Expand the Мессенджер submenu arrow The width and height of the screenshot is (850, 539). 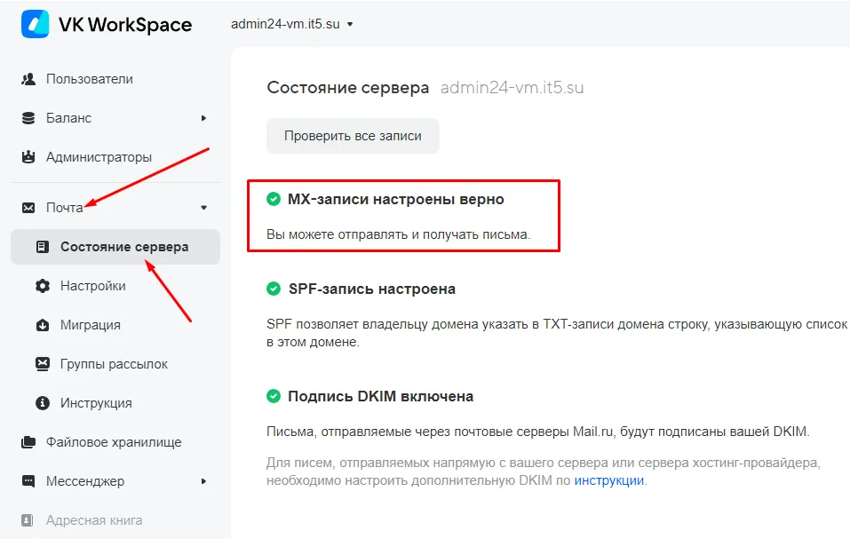pyautogui.click(x=203, y=481)
